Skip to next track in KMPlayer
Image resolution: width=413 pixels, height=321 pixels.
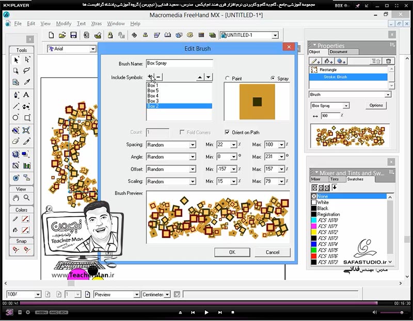[220, 312]
